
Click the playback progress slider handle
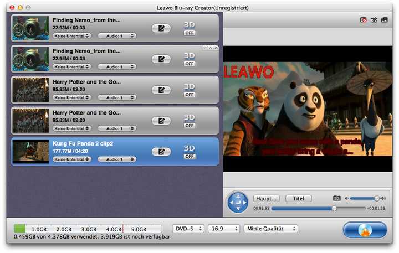pos(334,209)
